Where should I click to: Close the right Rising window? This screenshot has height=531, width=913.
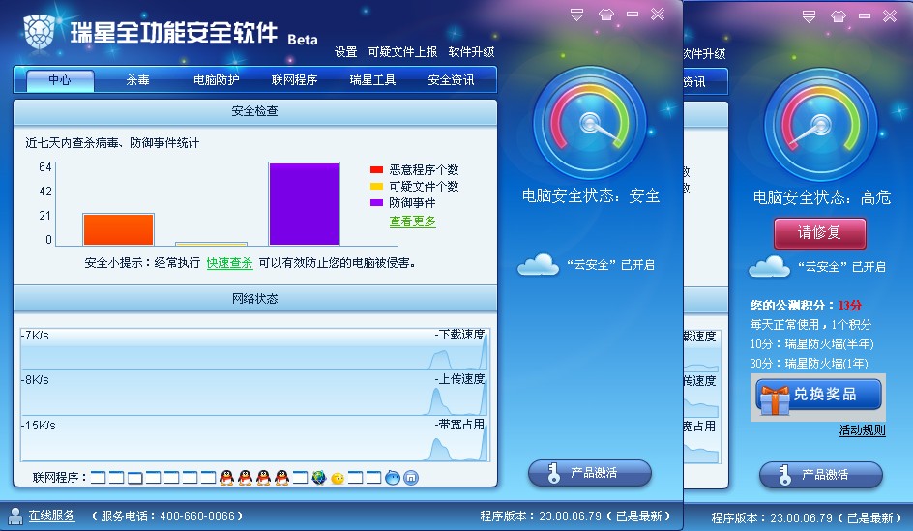(890, 15)
